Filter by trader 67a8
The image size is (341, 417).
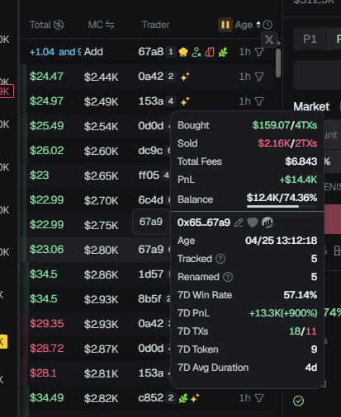[x=259, y=52]
